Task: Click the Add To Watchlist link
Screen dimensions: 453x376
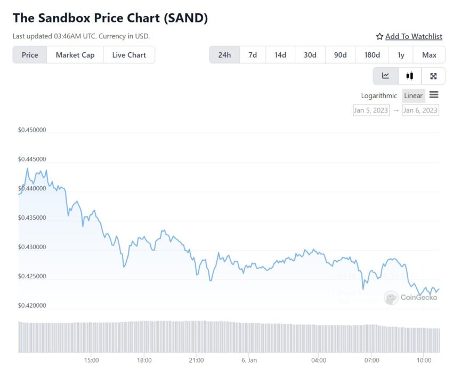Action: pos(414,36)
